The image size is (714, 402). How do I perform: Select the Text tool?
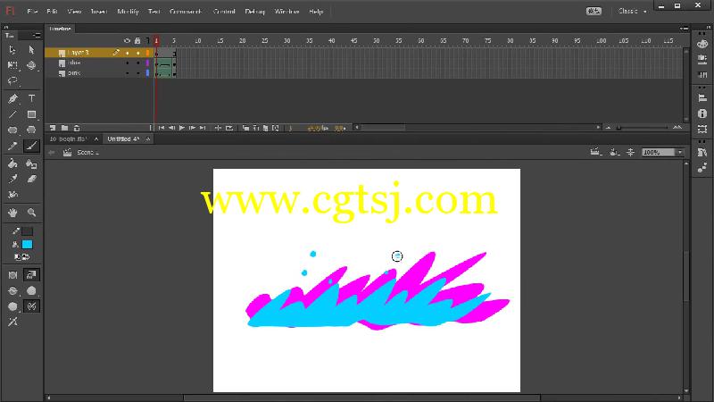pyautogui.click(x=31, y=98)
